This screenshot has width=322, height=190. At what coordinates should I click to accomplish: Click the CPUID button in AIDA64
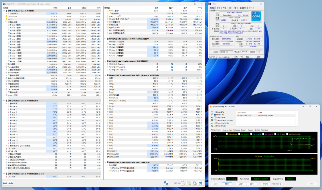[265, 184]
